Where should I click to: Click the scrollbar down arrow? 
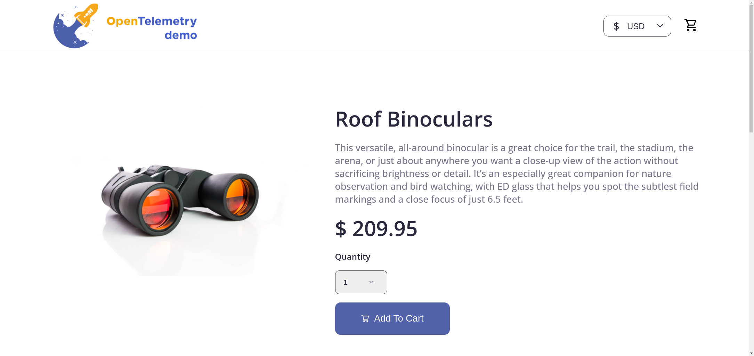751,353
